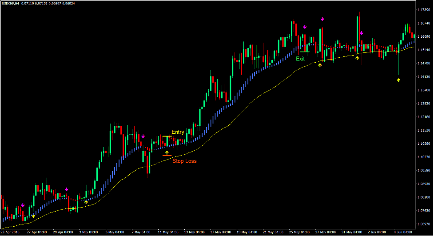Screen dimensions: 434x236
Task: Click the yellow up arrow above Stop Loss line
Action: point(167,152)
